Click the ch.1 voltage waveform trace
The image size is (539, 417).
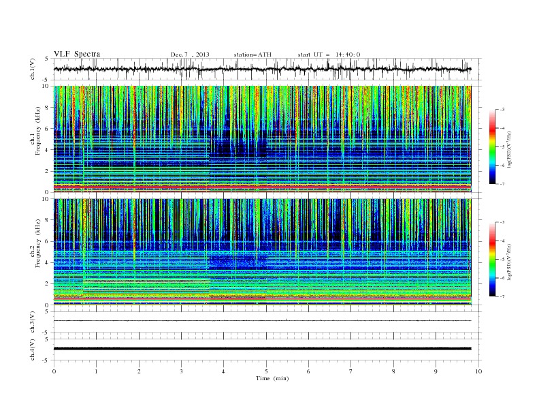262,69
